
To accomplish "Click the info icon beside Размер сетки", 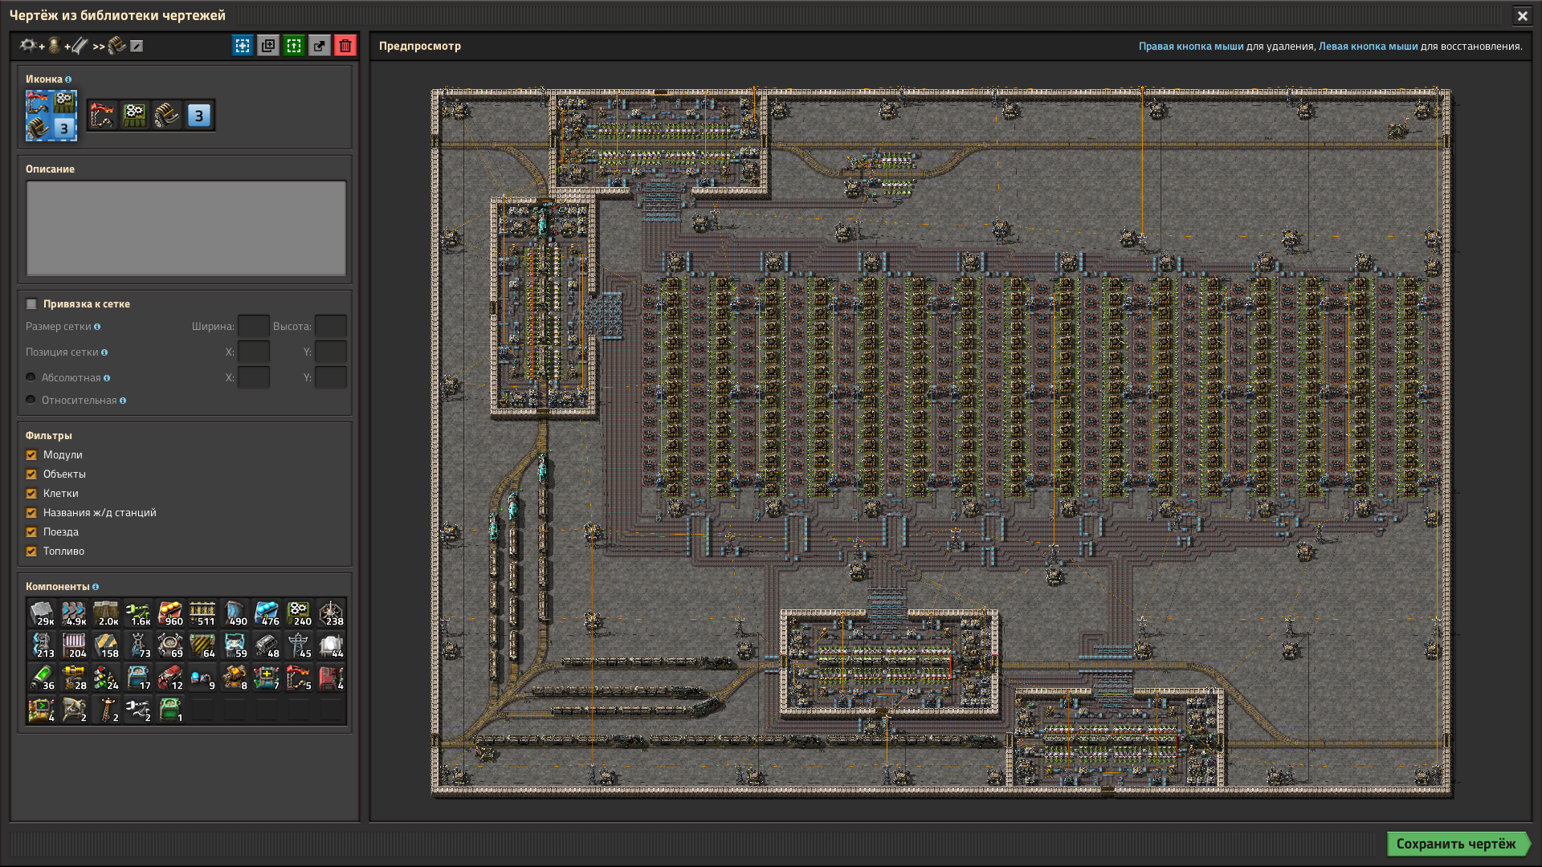I will [x=97, y=327].
